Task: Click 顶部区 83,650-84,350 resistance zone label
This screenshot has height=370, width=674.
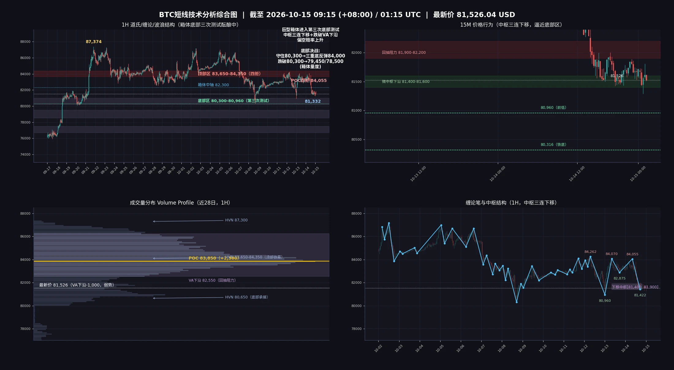Action: (x=229, y=74)
